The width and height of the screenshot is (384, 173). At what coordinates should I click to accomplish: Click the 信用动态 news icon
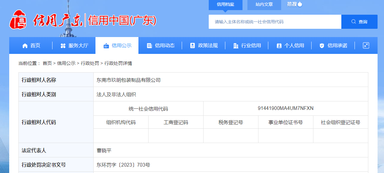click(149, 46)
